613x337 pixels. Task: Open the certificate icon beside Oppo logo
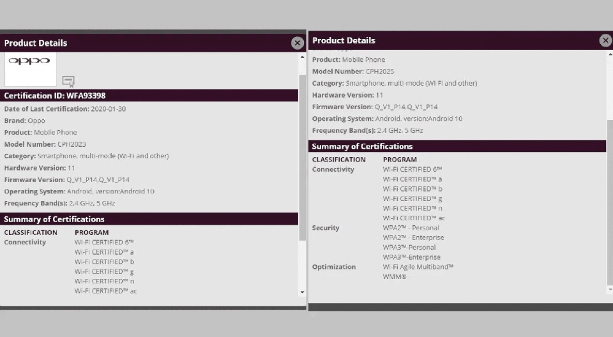point(68,81)
